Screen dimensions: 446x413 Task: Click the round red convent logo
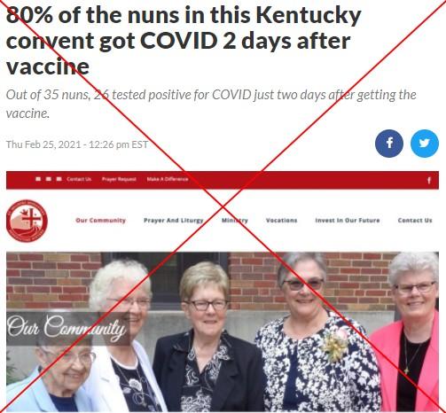(x=27, y=221)
